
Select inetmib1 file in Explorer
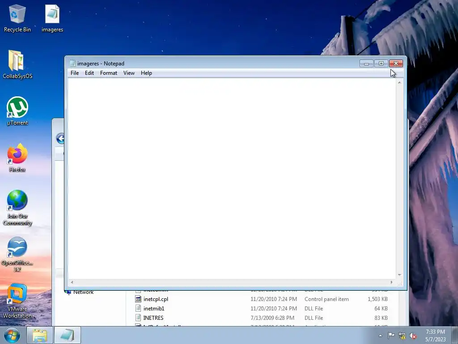coord(154,308)
